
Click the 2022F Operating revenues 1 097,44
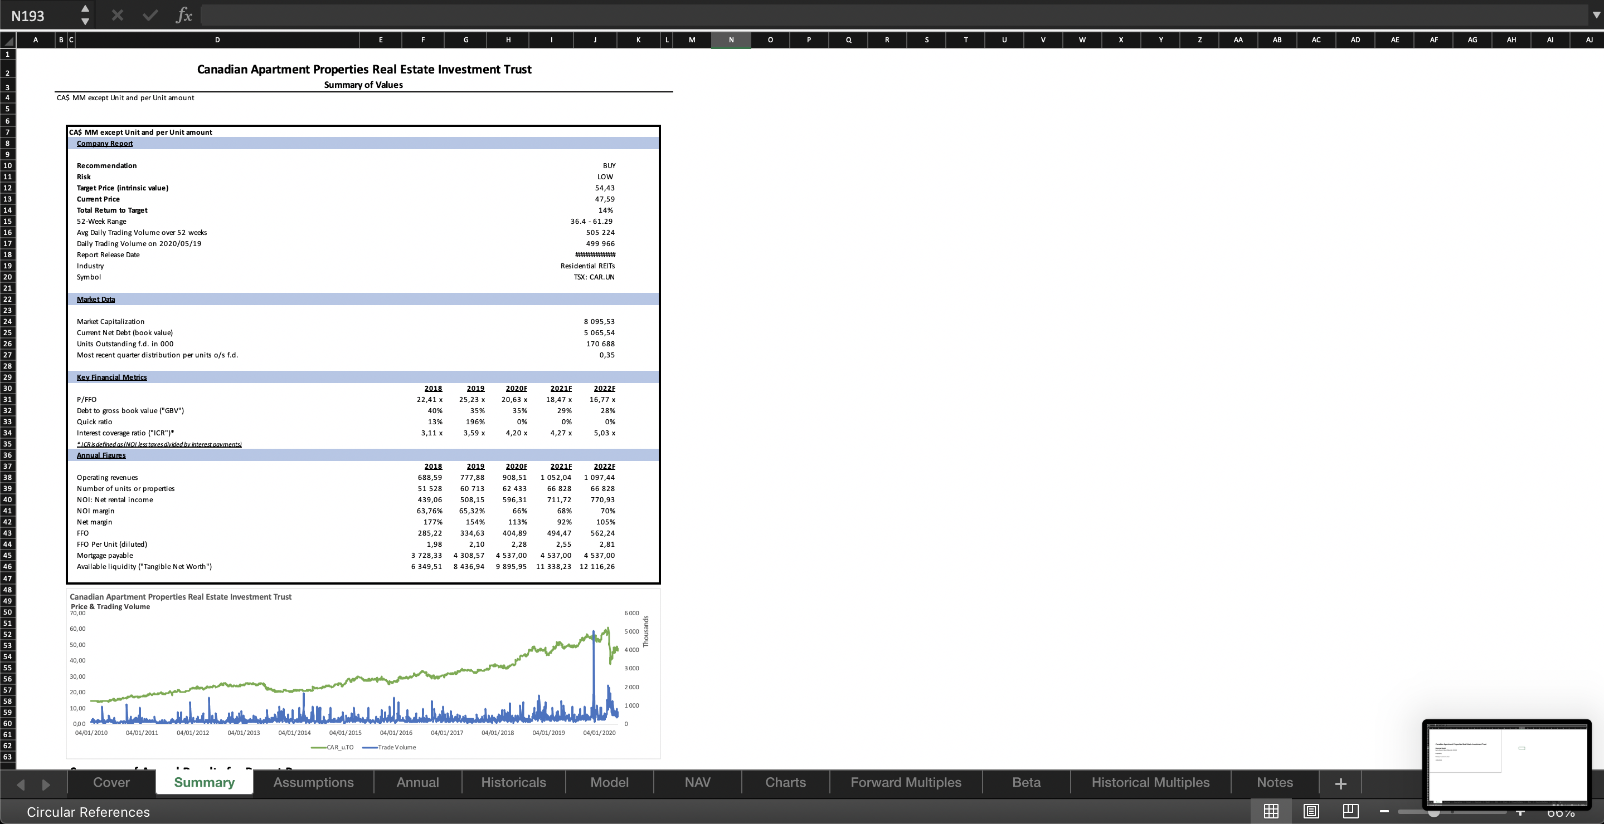(599, 478)
